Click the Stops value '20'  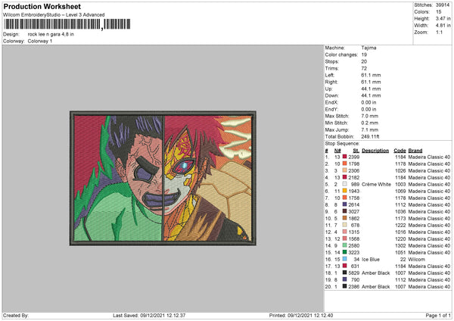364,61
